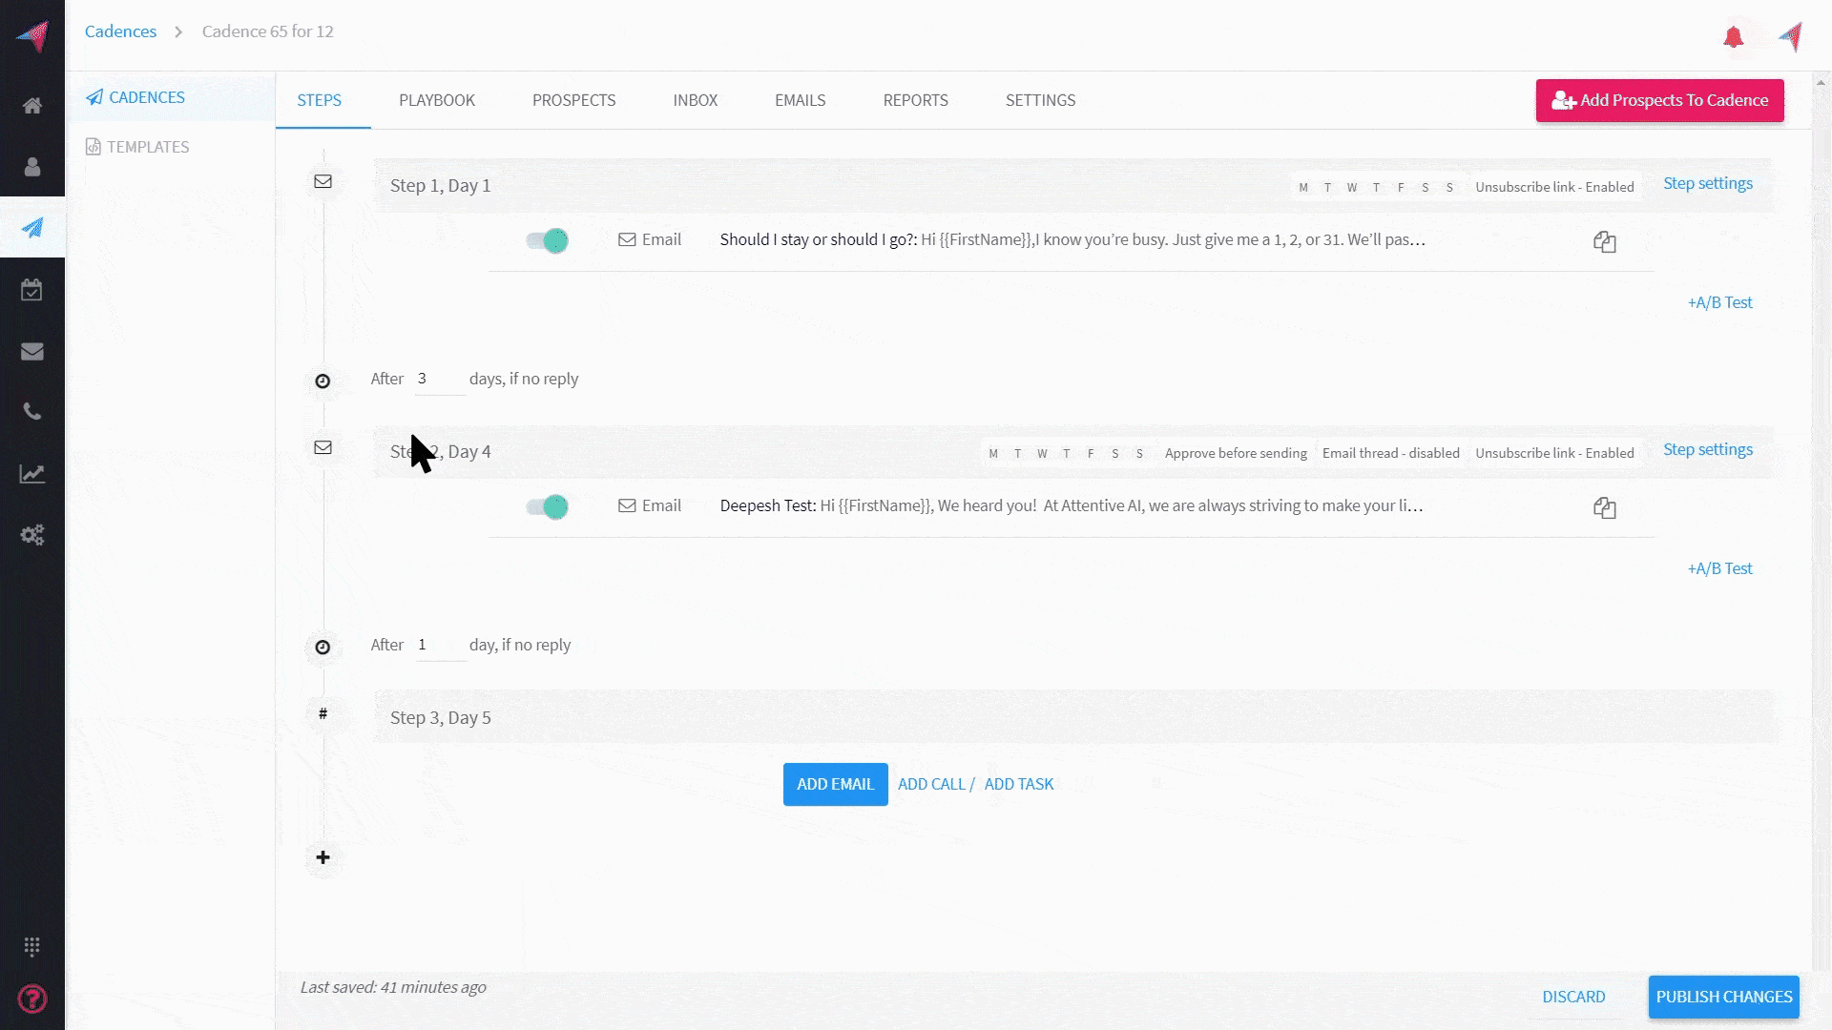
Task: Open the Prospects person icon in sidebar
Action: click(32, 167)
